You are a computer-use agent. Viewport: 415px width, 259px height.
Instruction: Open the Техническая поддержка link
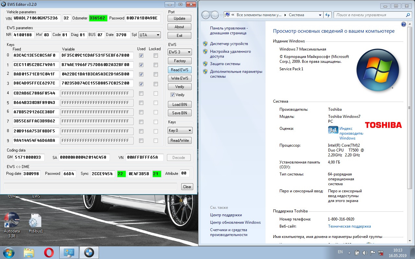click(x=350, y=226)
